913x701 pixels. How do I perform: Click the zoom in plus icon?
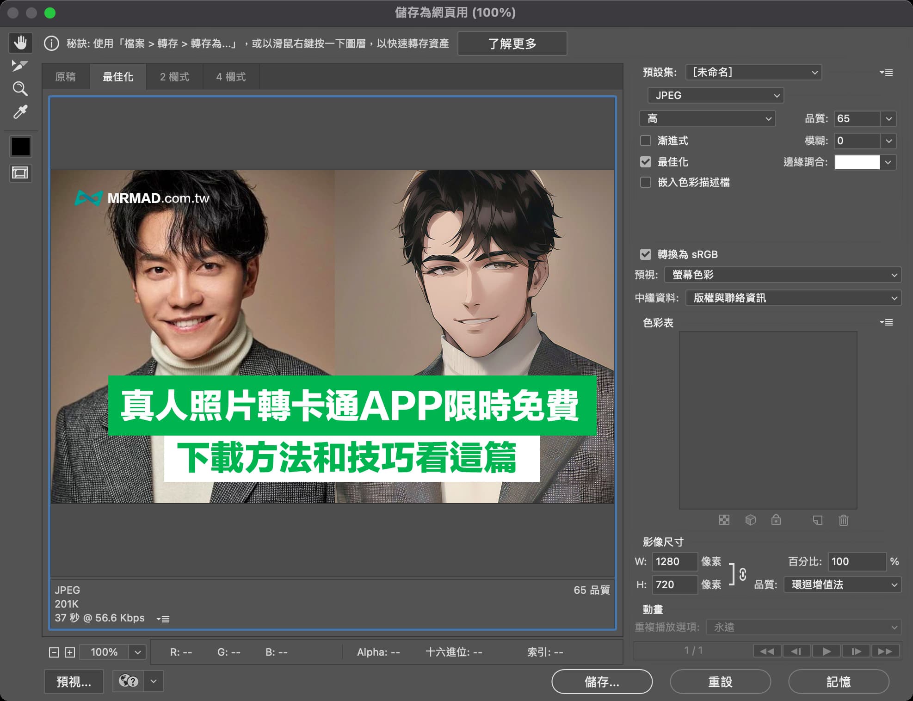coord(70,652)
